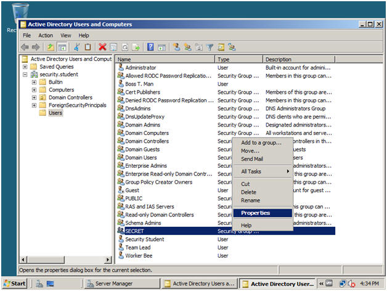This screenshot has width=387, height=291.
Task: Choose Properties in the context menu
Action: [263, 213]
